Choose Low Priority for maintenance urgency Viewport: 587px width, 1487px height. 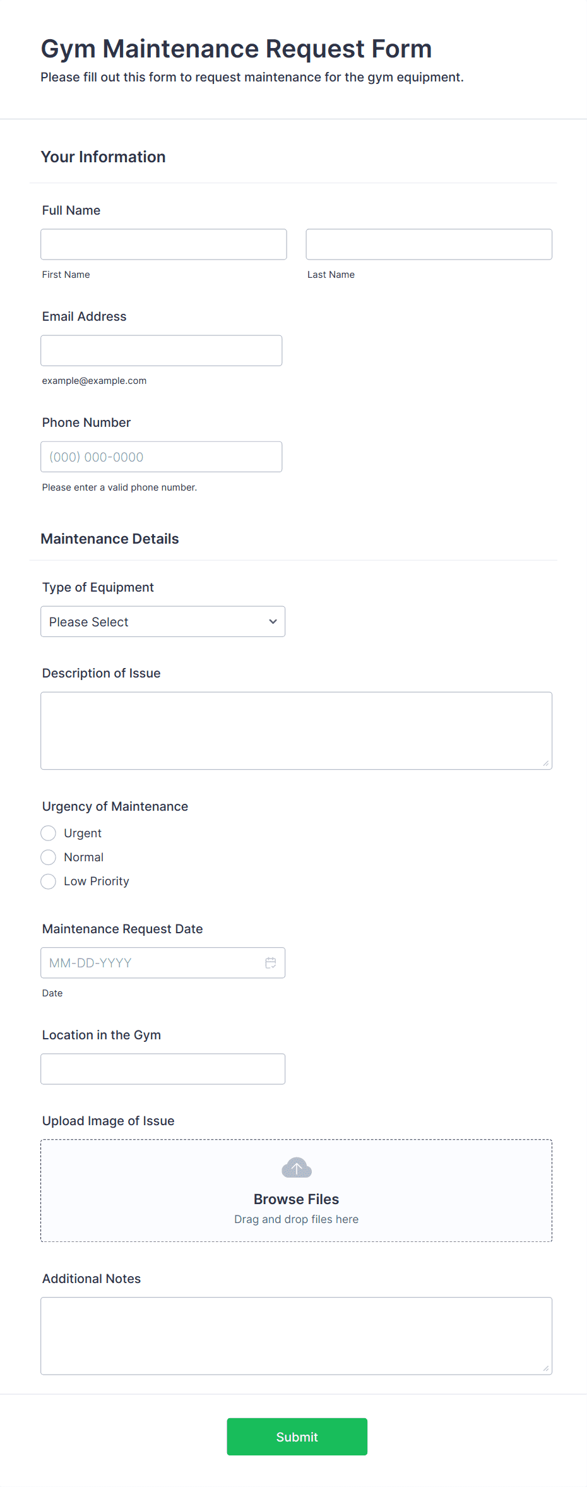48,881
